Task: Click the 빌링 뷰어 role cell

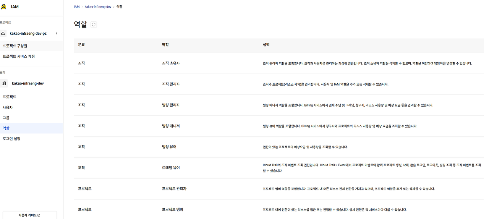Action: point(169,147)
